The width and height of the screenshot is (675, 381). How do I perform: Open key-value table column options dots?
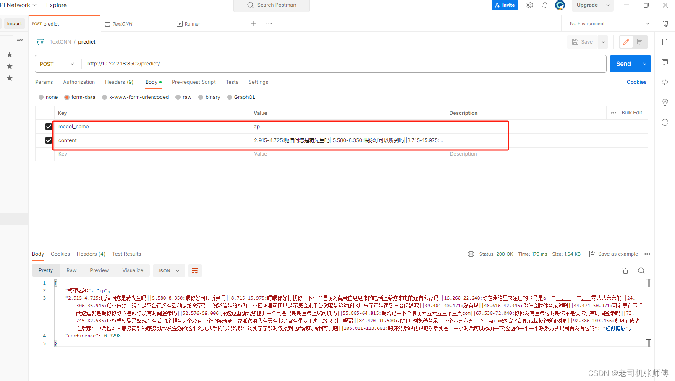(613, 113)
